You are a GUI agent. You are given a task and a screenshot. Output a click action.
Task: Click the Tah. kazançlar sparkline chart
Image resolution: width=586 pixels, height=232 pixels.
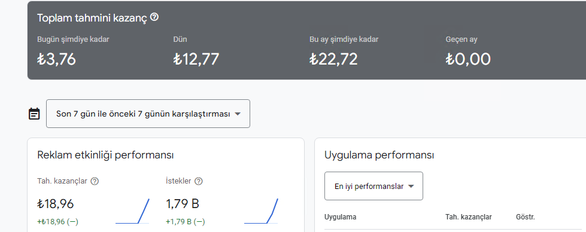pos(132,211)
